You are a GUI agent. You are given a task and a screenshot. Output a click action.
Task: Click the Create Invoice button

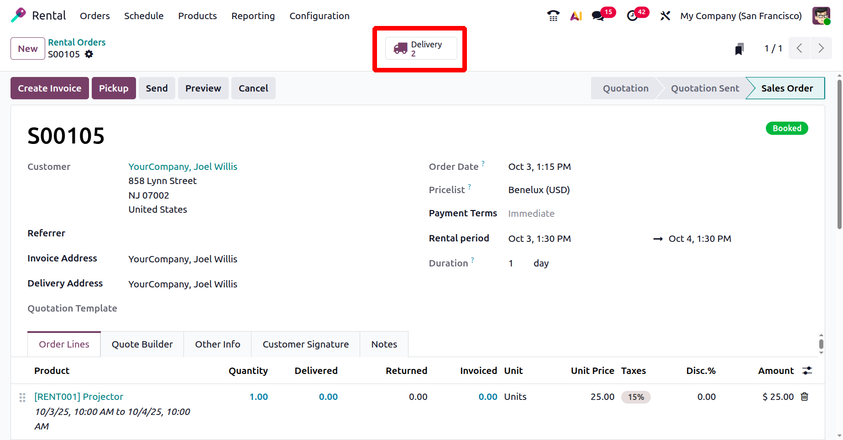[50, 88]
